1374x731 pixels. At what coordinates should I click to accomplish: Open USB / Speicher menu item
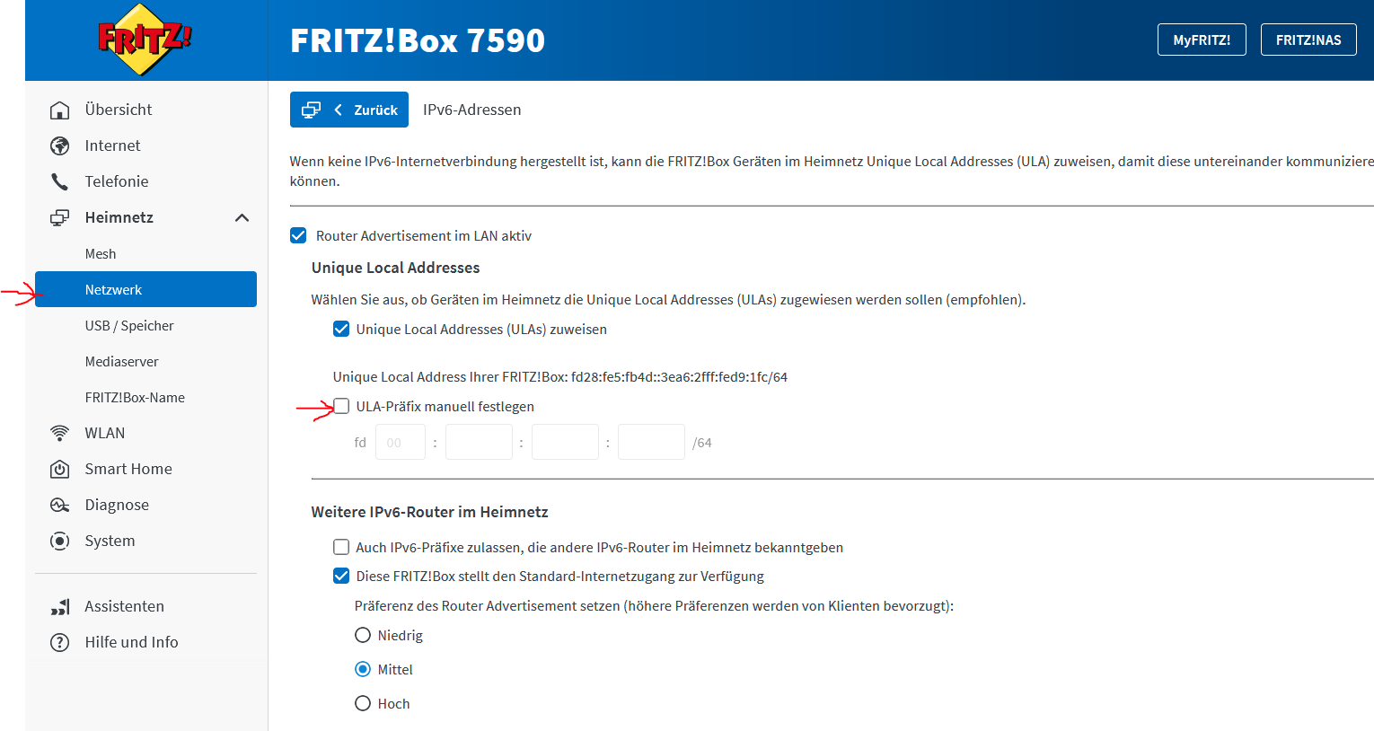(x=129, y=326)
